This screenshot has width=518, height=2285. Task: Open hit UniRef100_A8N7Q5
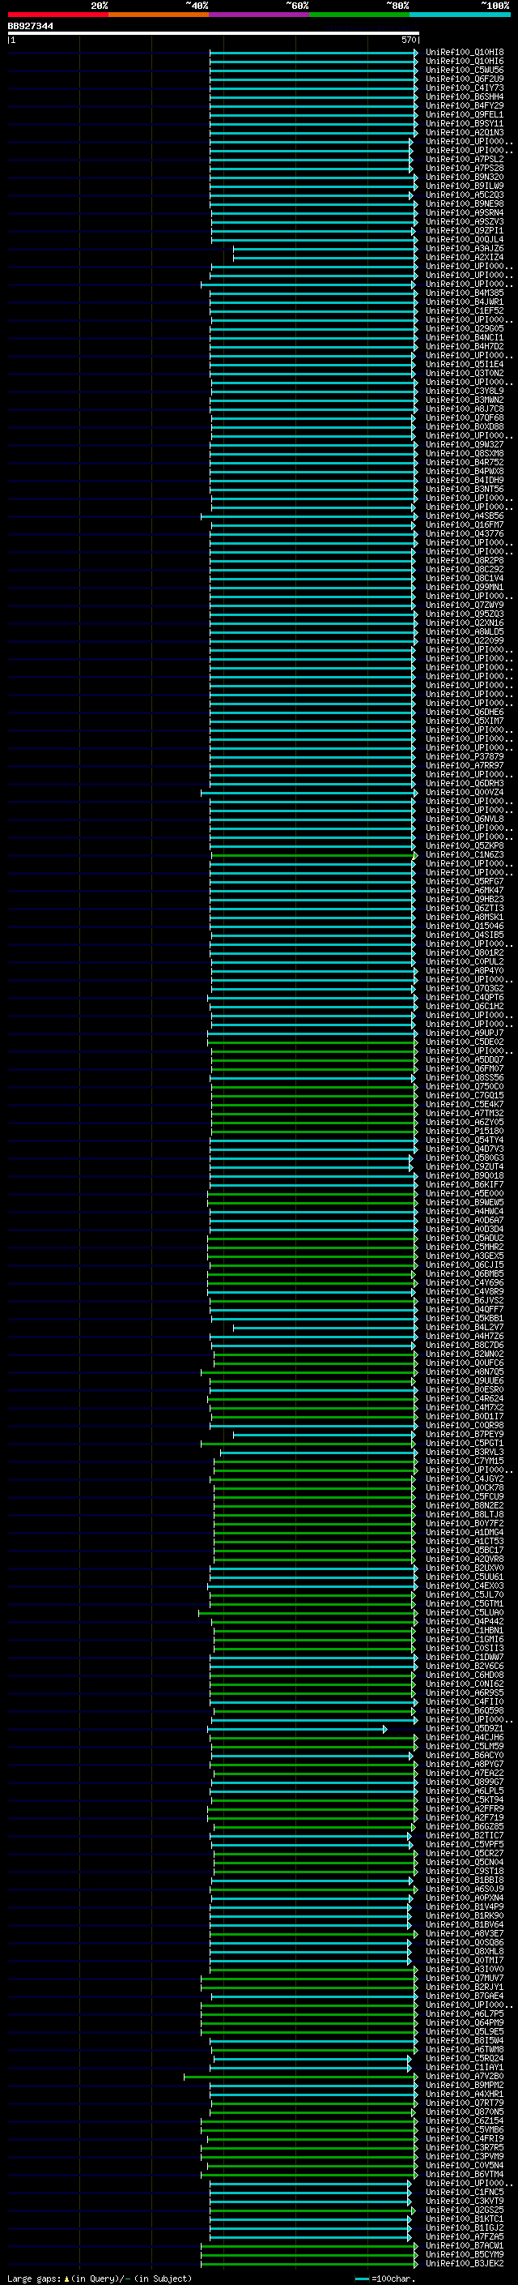pos(465,1371)
